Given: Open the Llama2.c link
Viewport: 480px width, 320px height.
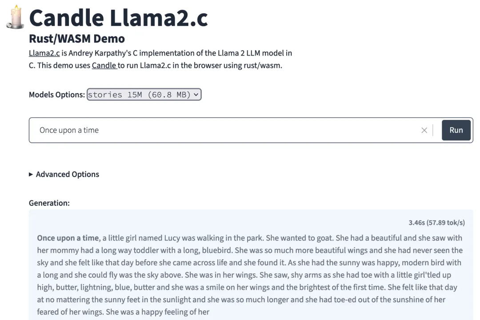Looking at the screenshot, I should point(44,53).
